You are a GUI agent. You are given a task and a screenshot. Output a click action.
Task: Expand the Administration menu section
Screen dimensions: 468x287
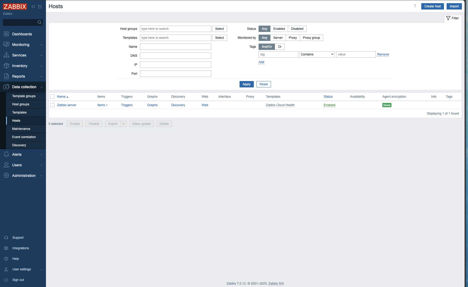click(x=24, y=176)
